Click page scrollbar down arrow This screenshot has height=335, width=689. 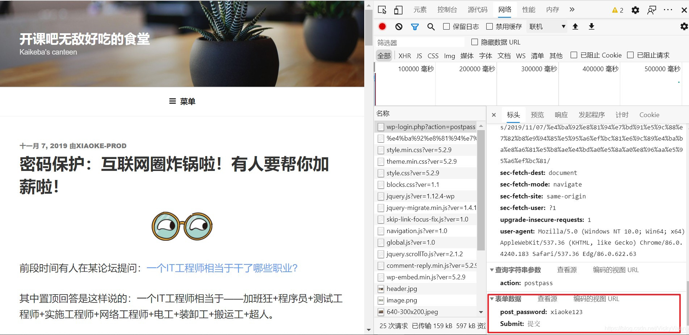[x=369, y=330]
